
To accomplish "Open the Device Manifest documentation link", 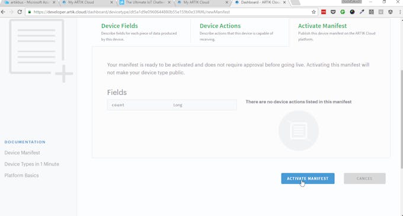I will click(22, 153).
